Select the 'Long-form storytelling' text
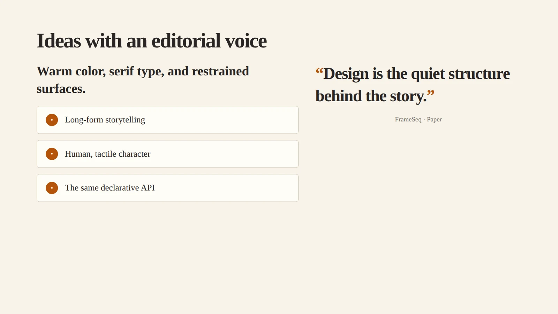The width and height of the screenshot is (558, 314). pos(105,120)
